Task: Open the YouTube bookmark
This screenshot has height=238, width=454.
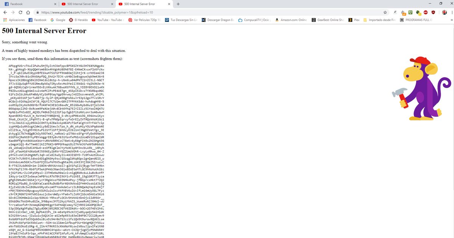Action: tap(108, 20)
